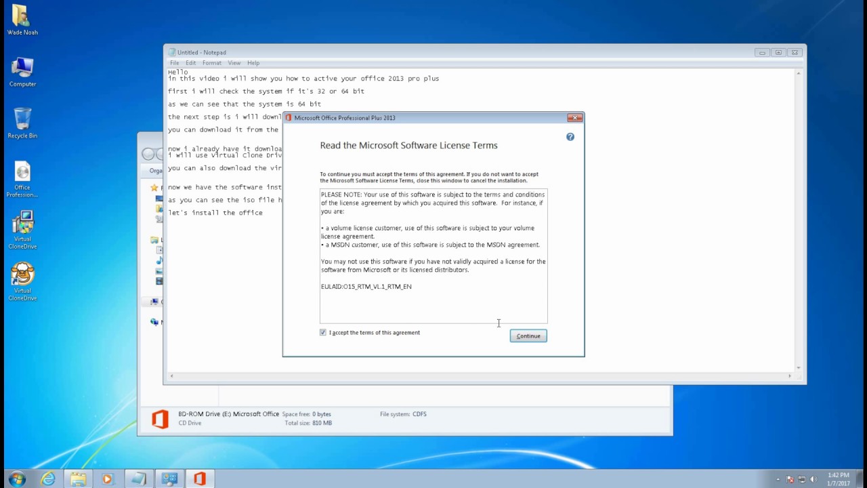The height and width of the screenshot is (488, 867).
Task: Select Downloads icon in Explorer Favorites
Action: [x=159, y=209]
